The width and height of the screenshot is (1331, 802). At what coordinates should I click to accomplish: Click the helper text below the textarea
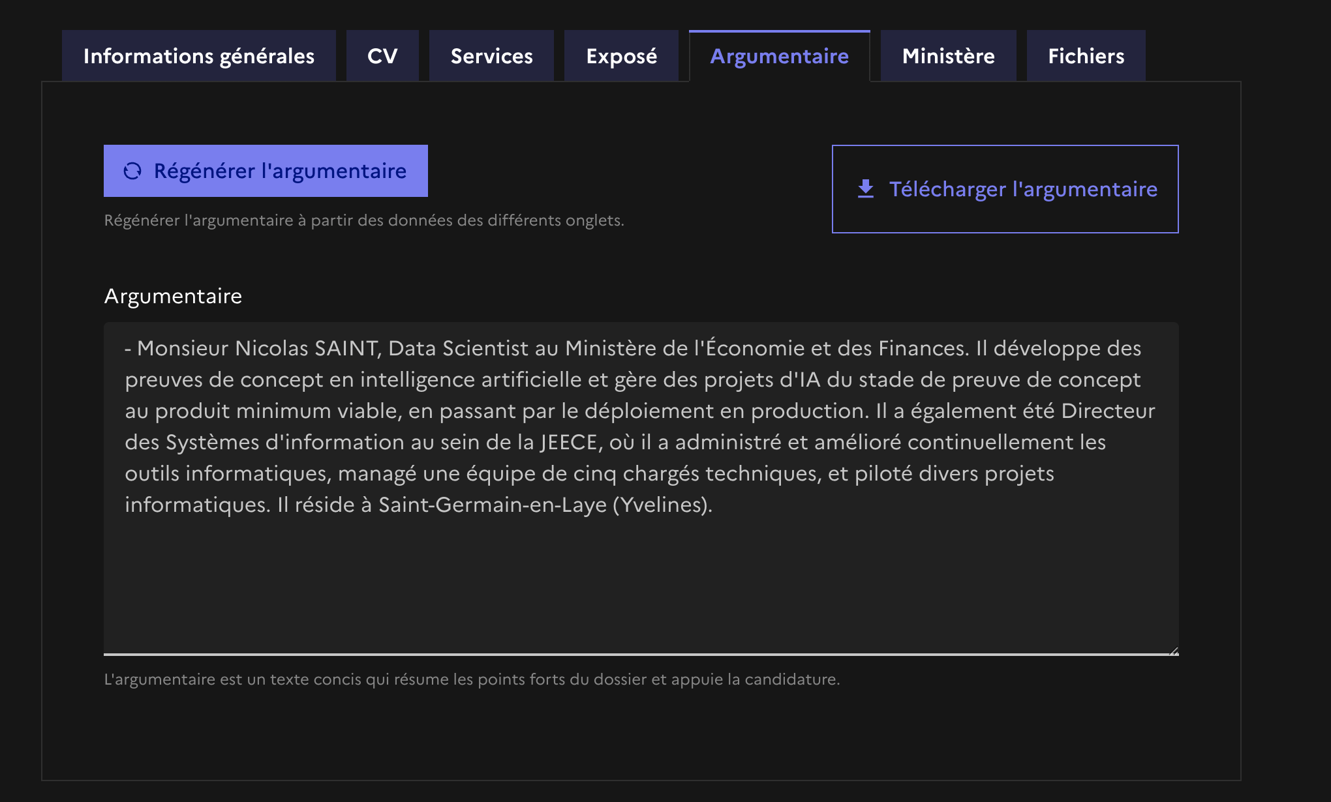(472, 679)
